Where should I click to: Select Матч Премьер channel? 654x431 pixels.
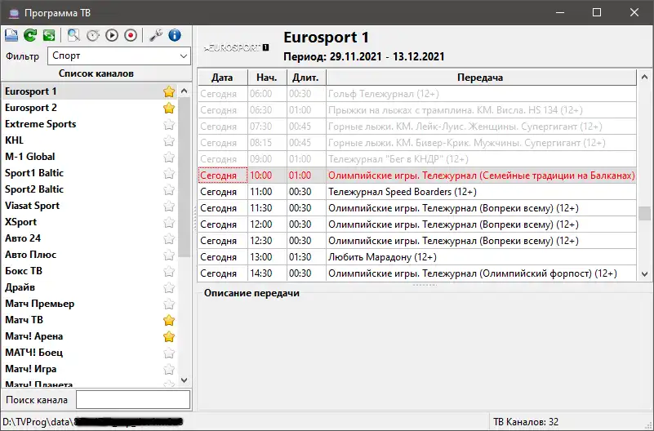[x=90, y=304]
